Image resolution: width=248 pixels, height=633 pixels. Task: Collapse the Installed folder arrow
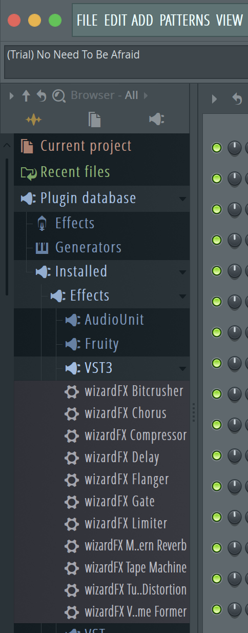click(183, 272)
